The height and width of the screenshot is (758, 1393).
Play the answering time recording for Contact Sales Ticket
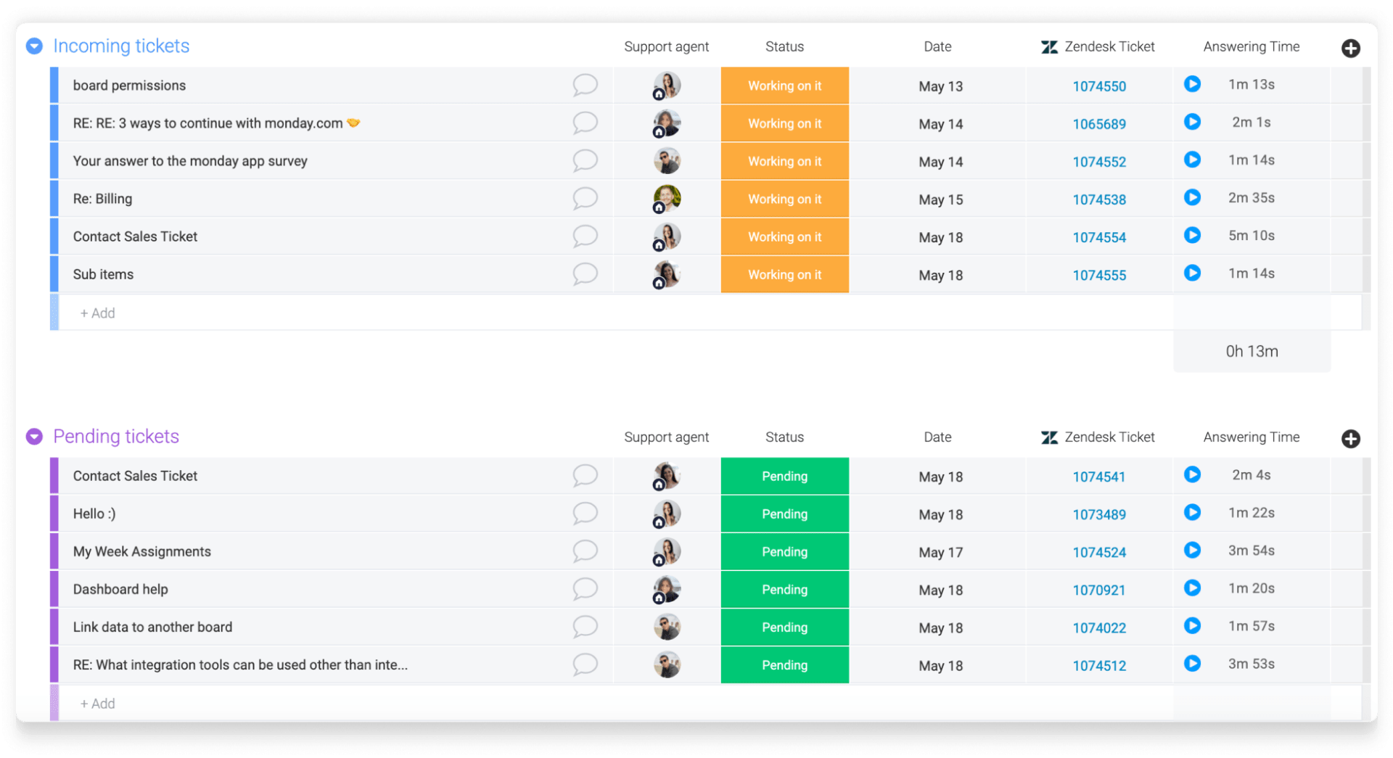pos(1193,235)
